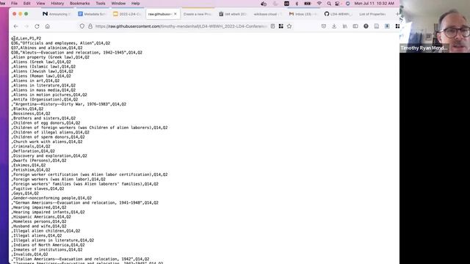Open the library icon in toolbar
This screenshot has width=470, height=264.
(x=344, y=26)
